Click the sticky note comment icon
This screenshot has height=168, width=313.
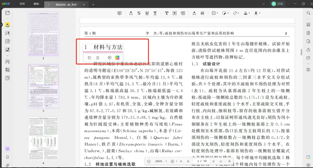[x=119, y=13]
